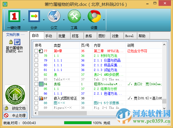Click the 锁定文档 button

pos(15,108)
